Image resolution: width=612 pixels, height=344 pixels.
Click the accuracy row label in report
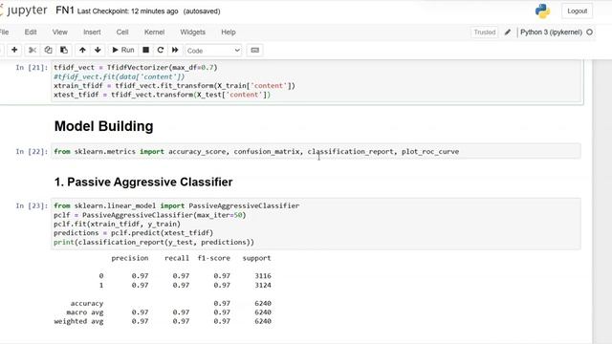[87, 303]
